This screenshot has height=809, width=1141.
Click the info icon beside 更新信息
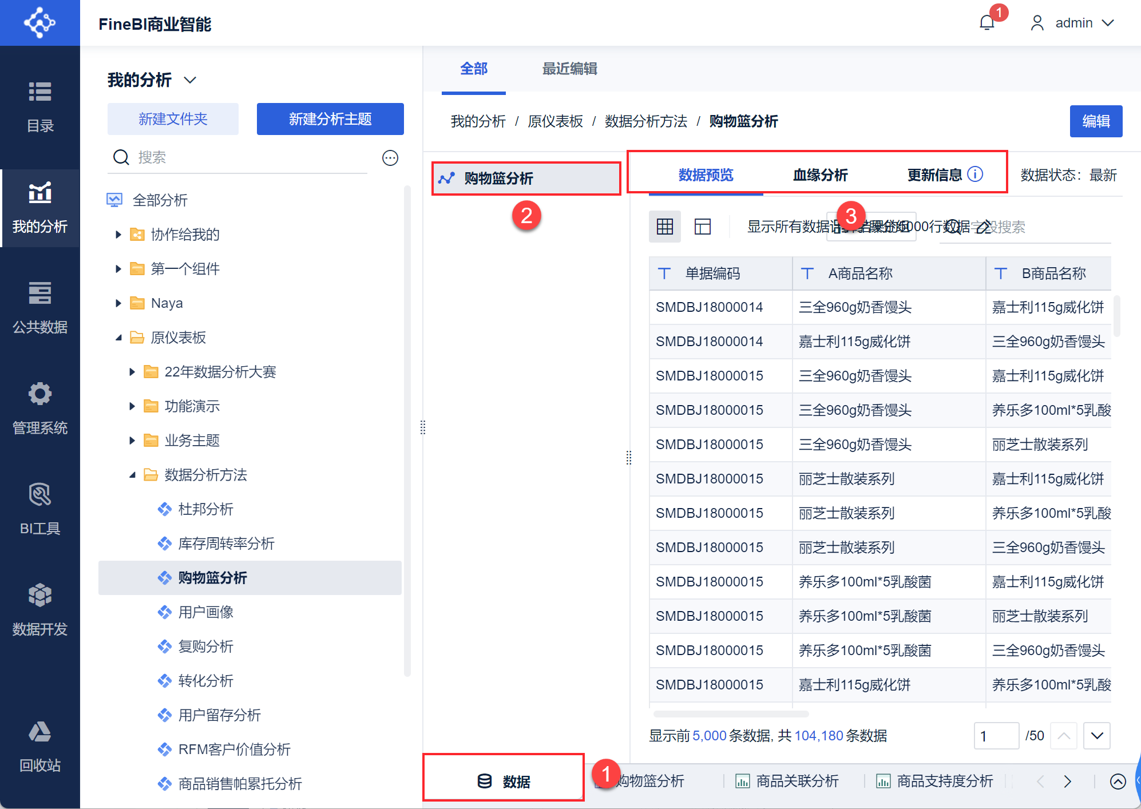(x=976, y=174)
